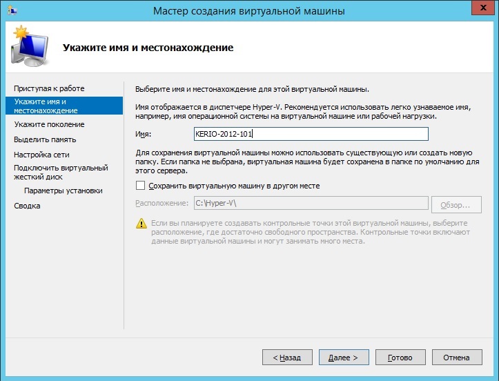
Task: Enable 'Сохранить виртуальную машину в другом месте' checkbox
Action: pos(141,186)
